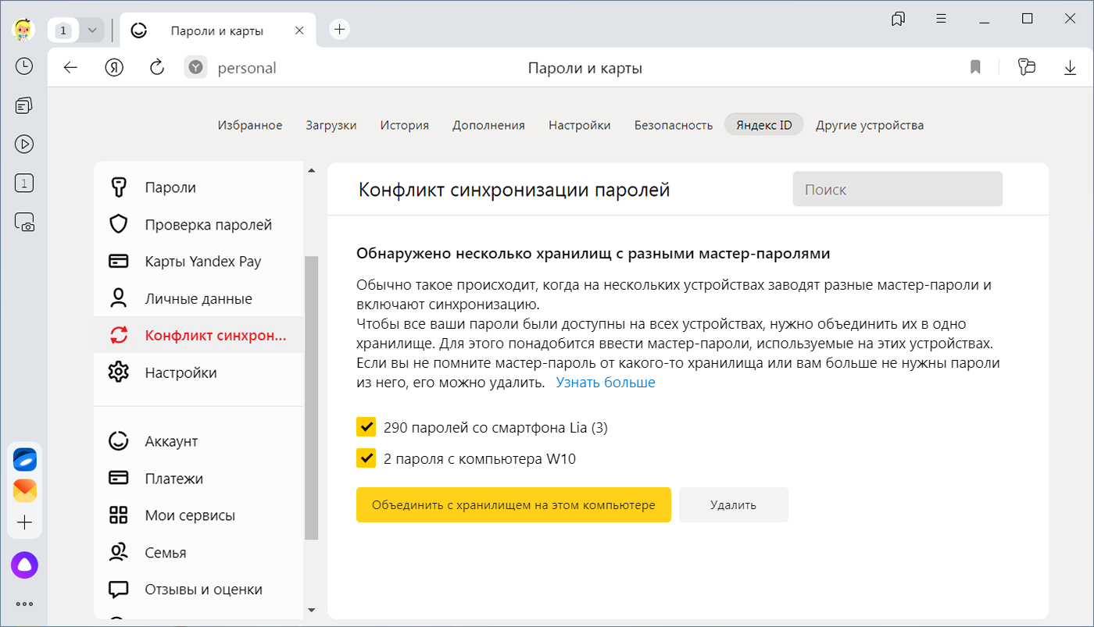The height and width of the screenshot is (627, 1094).
Task: Reload the page
Action: click(157, 68)
